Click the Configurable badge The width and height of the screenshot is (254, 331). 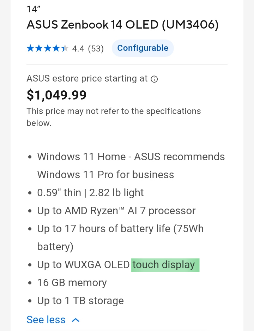pos(143,48)
